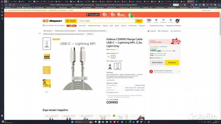The width and height of the screenshot is (221, 124).
Task: Change the pickup point address
Action: pyautogui.click(x=54, y=26)
